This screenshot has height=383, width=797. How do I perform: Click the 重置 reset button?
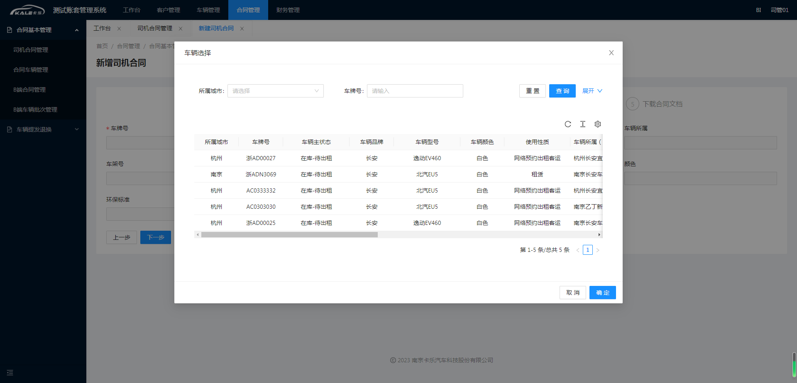point(533,91)
